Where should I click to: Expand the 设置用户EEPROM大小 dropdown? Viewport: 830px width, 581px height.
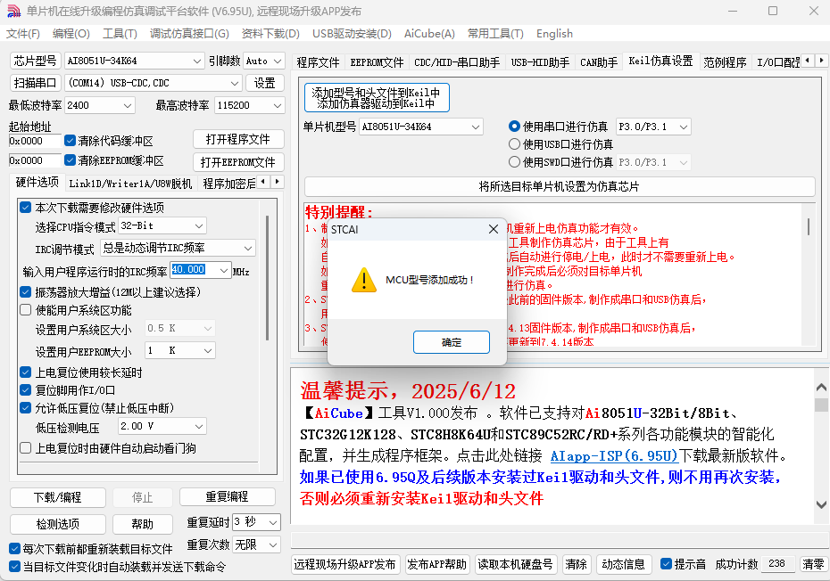point(208,350)
